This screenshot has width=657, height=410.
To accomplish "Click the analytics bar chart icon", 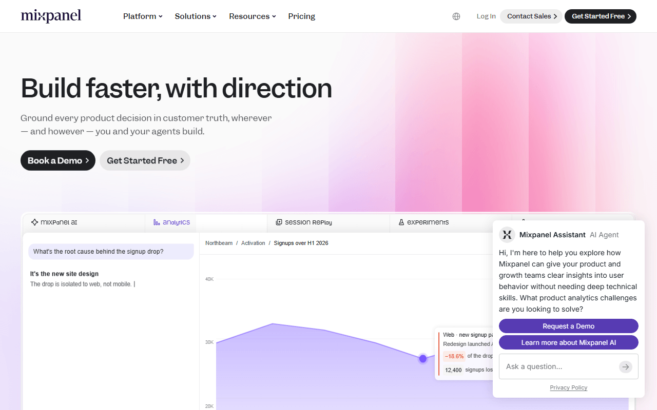I will point(157,222).
